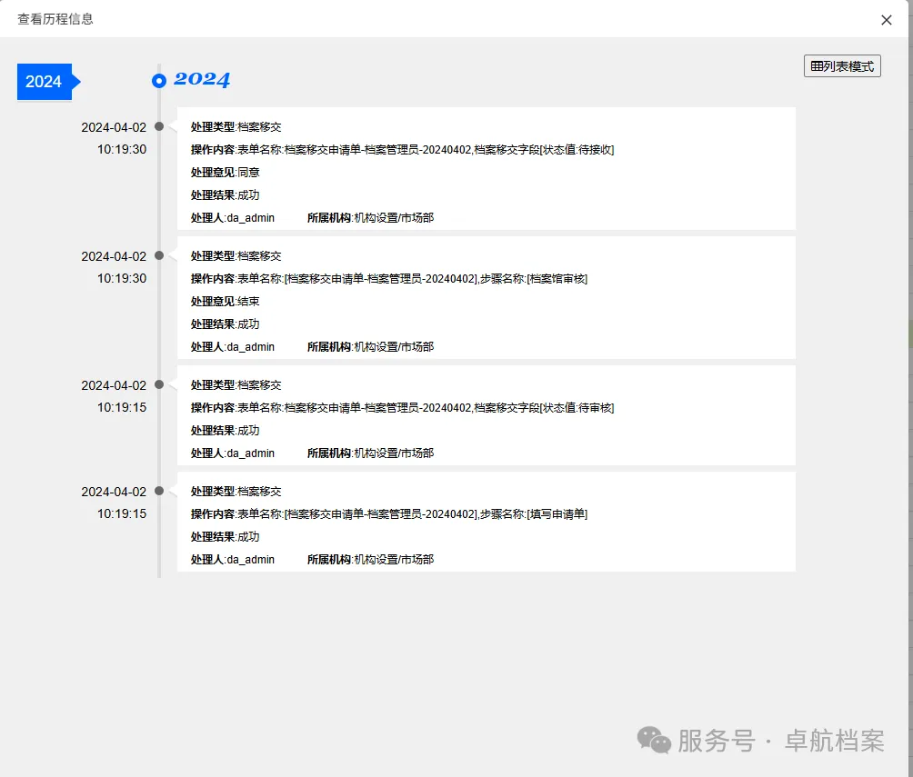The image size is (913, 777).
Task: Click the 服务号 · 卓航档案 watermark text
Action: [x=780, y=741]
